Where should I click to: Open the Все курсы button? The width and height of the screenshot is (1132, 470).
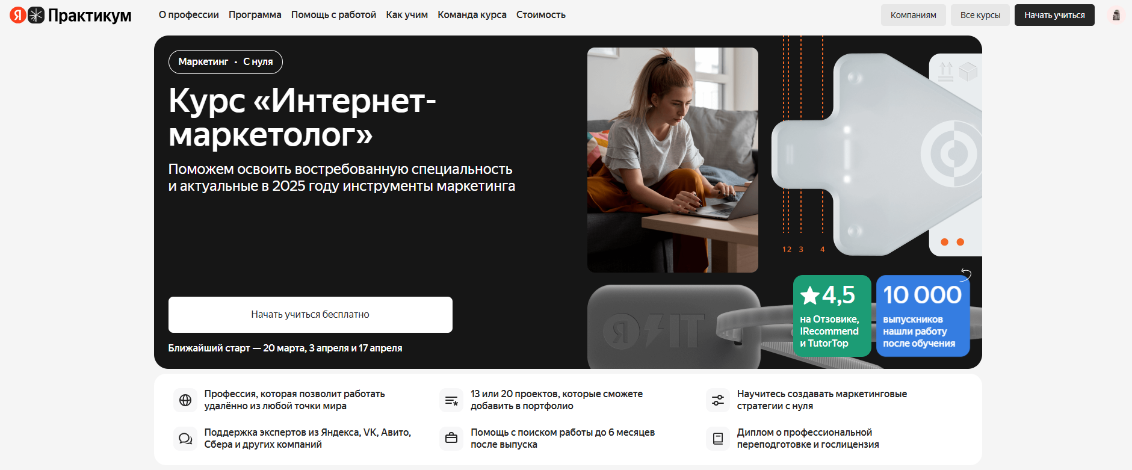point(980,15)
